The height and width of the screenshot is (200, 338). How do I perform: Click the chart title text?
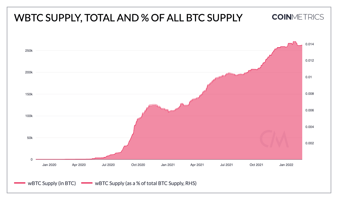[x=128, y=18]
